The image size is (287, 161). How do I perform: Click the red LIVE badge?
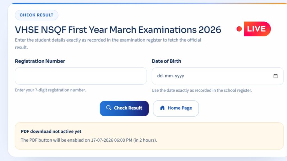coord(257,29)
